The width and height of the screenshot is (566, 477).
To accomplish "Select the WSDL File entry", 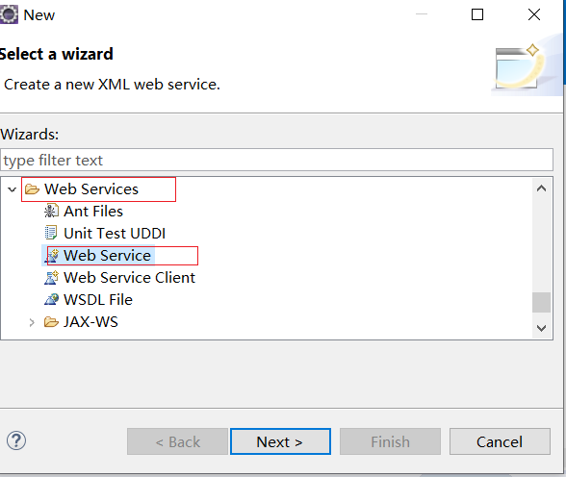I will [x=98, y=300].
